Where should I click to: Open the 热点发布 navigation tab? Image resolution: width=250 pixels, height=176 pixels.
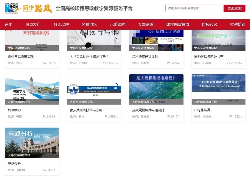33,25
